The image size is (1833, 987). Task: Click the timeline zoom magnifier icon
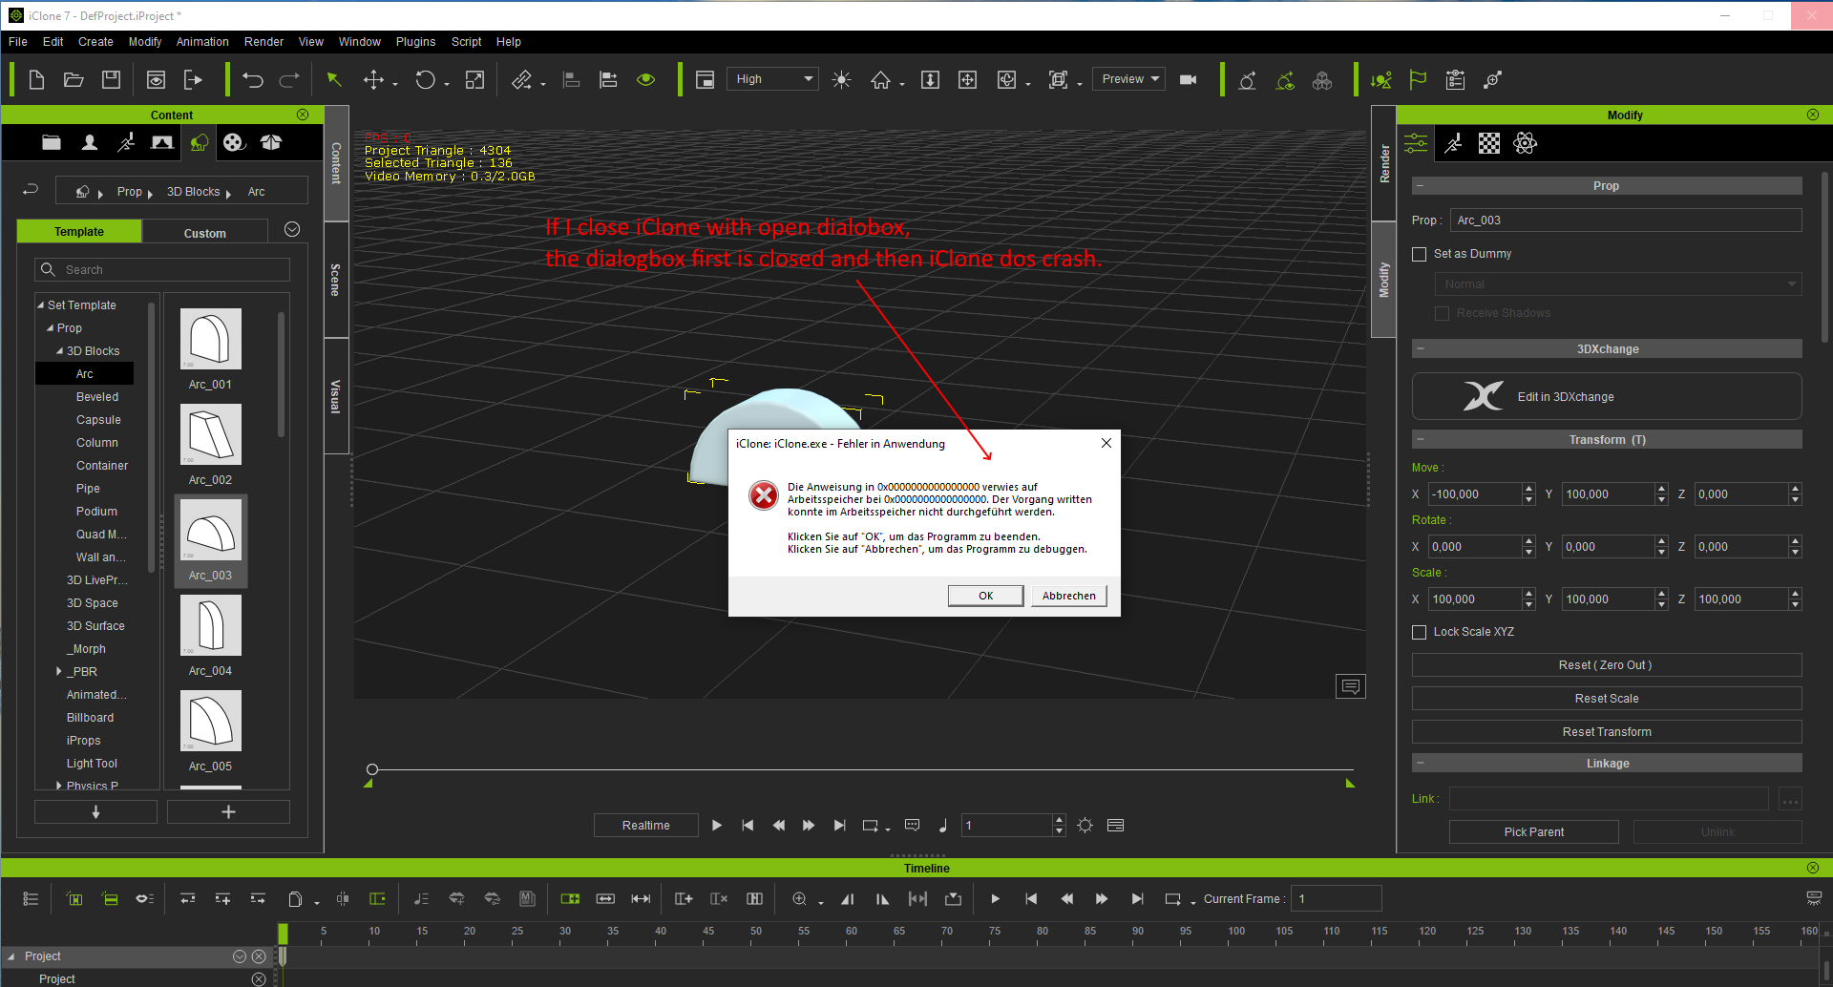coord(800,899)
